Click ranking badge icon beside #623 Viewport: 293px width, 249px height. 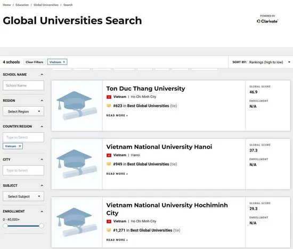click(x=109, y=106)
